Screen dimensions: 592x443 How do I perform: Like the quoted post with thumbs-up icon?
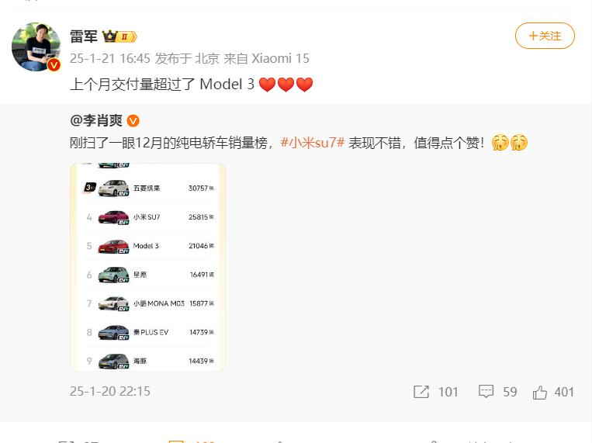tap(540, 392)
